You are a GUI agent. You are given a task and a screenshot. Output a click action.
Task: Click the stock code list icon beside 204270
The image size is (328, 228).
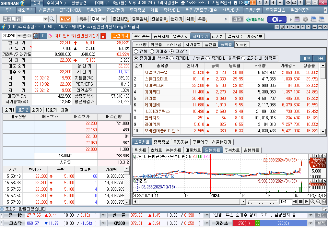25,36
